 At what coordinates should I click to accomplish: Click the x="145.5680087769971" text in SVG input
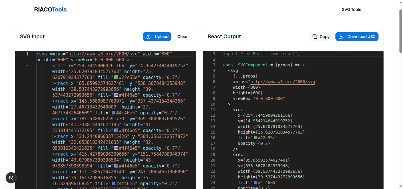pyautogui.click(x=99, y=101)
